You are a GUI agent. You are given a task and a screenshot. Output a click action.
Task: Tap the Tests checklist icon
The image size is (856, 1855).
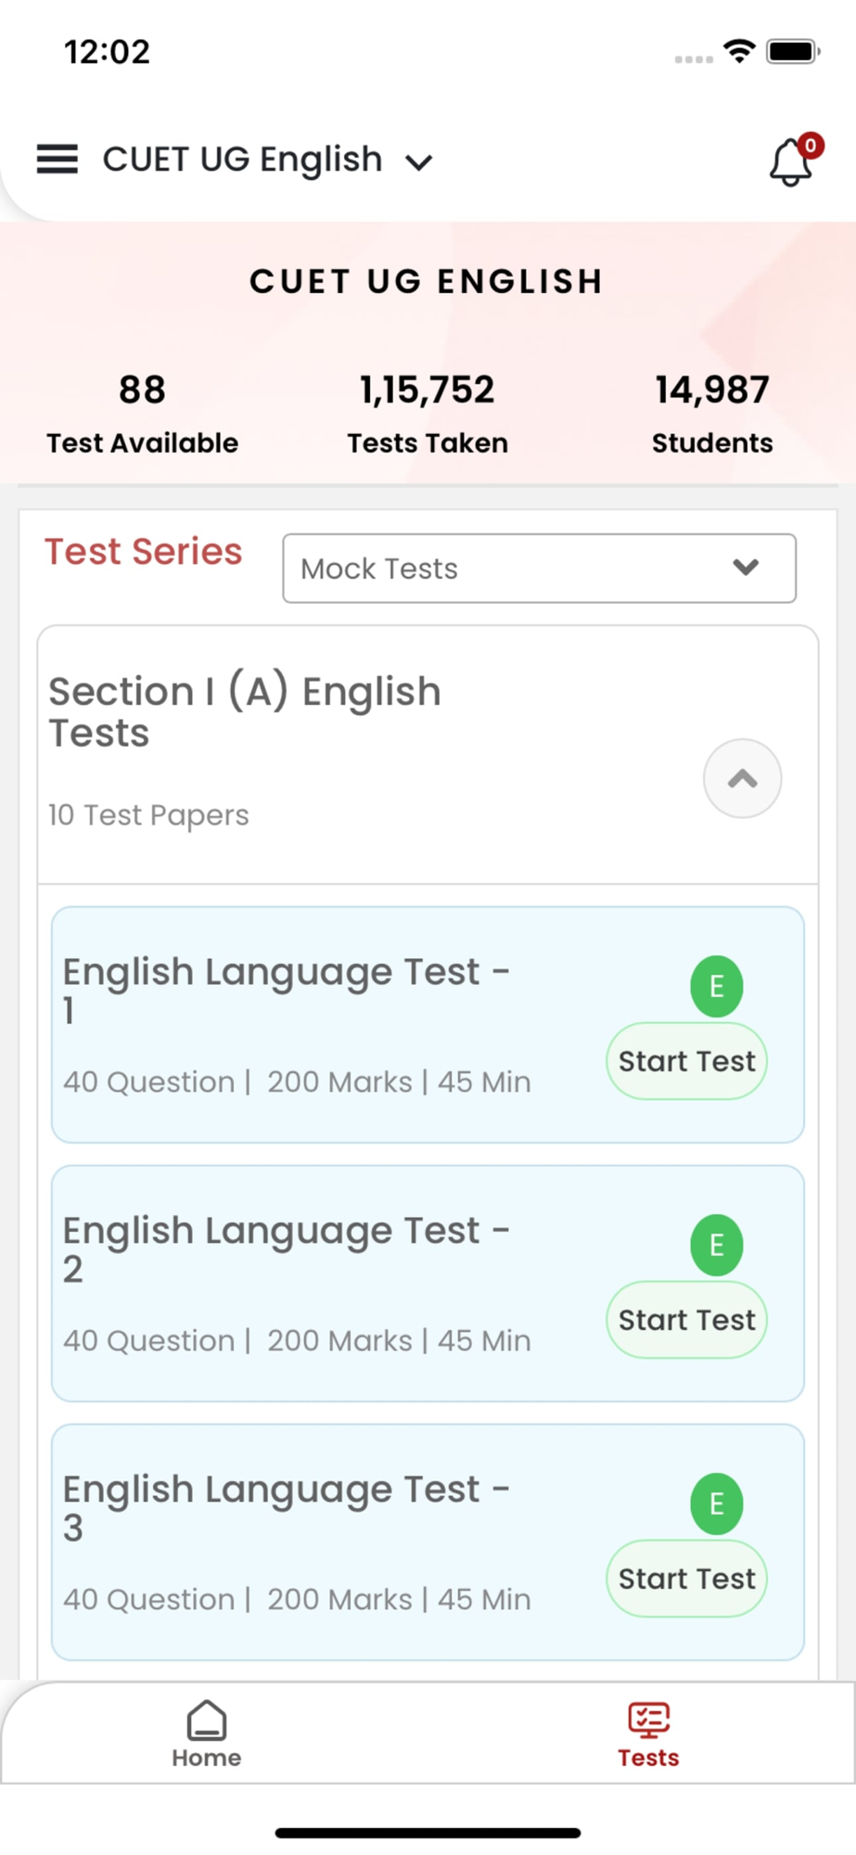[648, 1720]
